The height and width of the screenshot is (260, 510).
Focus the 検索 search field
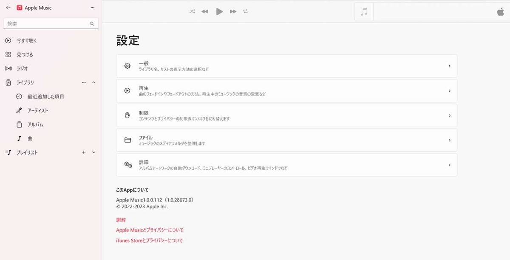point(51,24)
